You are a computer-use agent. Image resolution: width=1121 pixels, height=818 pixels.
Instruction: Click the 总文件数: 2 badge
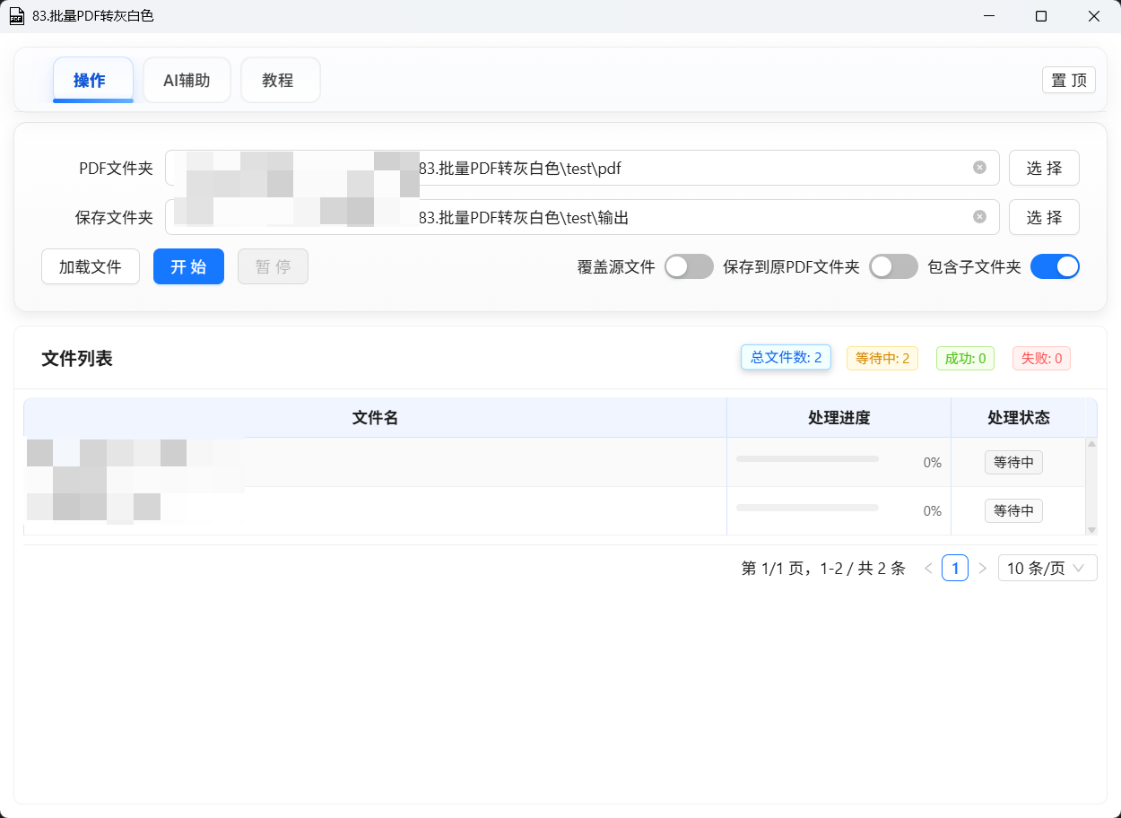pyautogui.click(x=786, y=357)
